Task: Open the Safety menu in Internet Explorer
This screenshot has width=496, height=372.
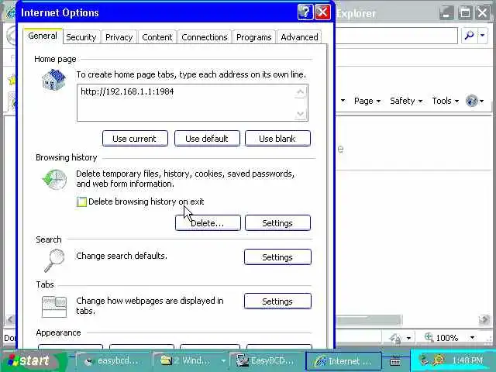Action: pos(406,101)
